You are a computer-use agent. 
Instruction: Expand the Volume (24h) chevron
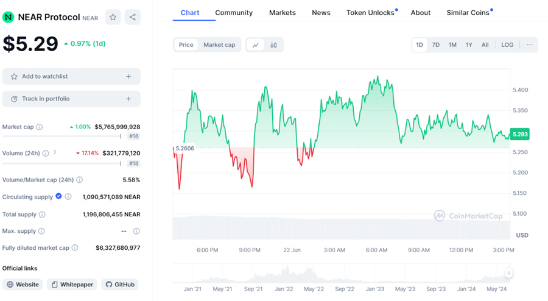pyautogui.click(x=55, y=152)
